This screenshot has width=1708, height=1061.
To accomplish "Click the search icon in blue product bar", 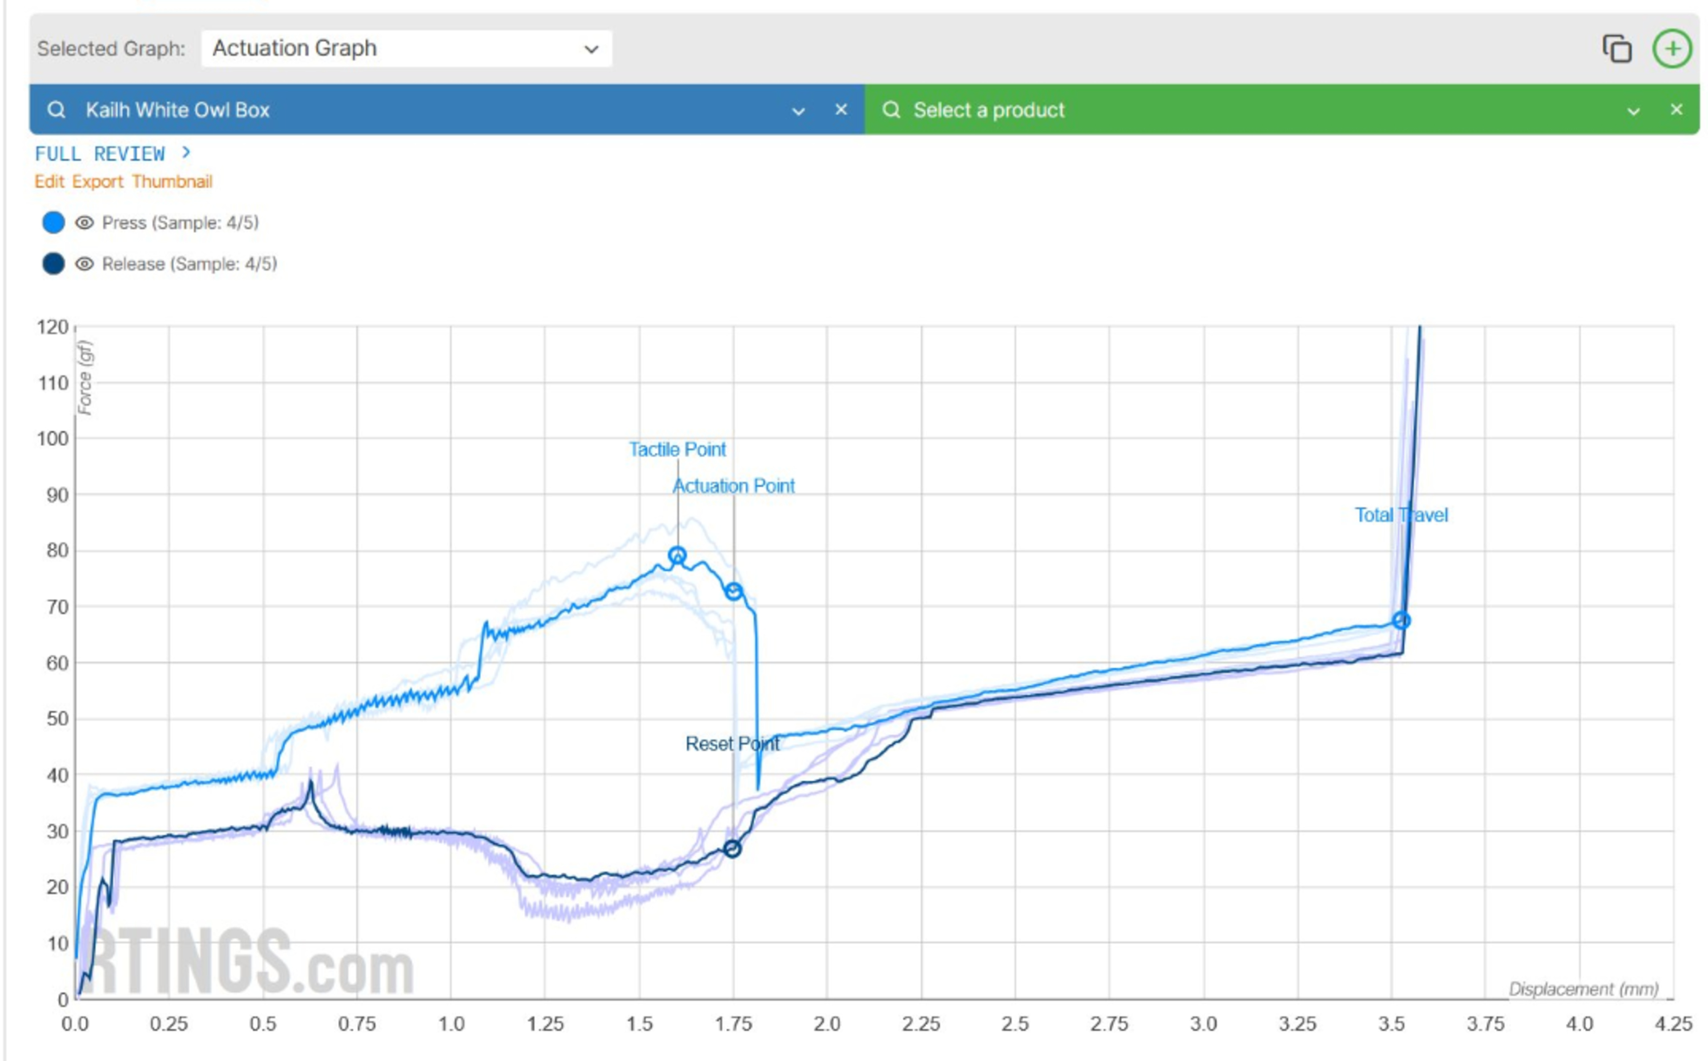I will (56, 110).
